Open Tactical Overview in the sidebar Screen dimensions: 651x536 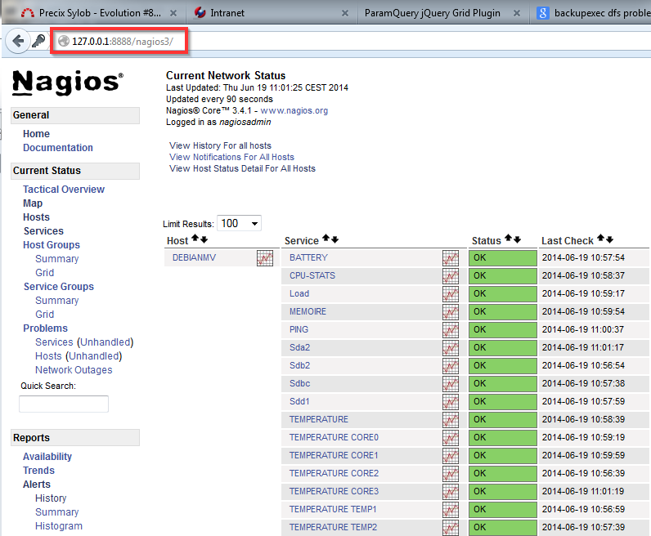pos(64,190)
